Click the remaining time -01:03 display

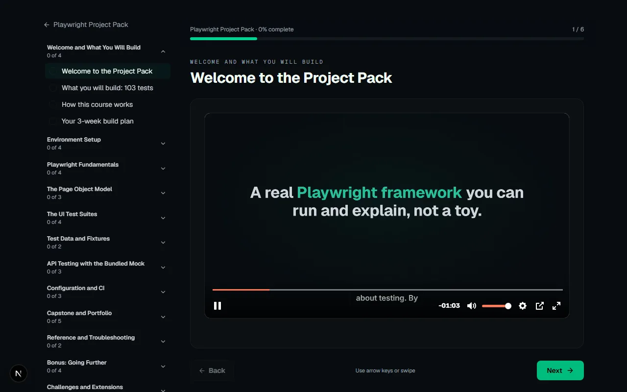pyautogui.click(x=449, y=306)
